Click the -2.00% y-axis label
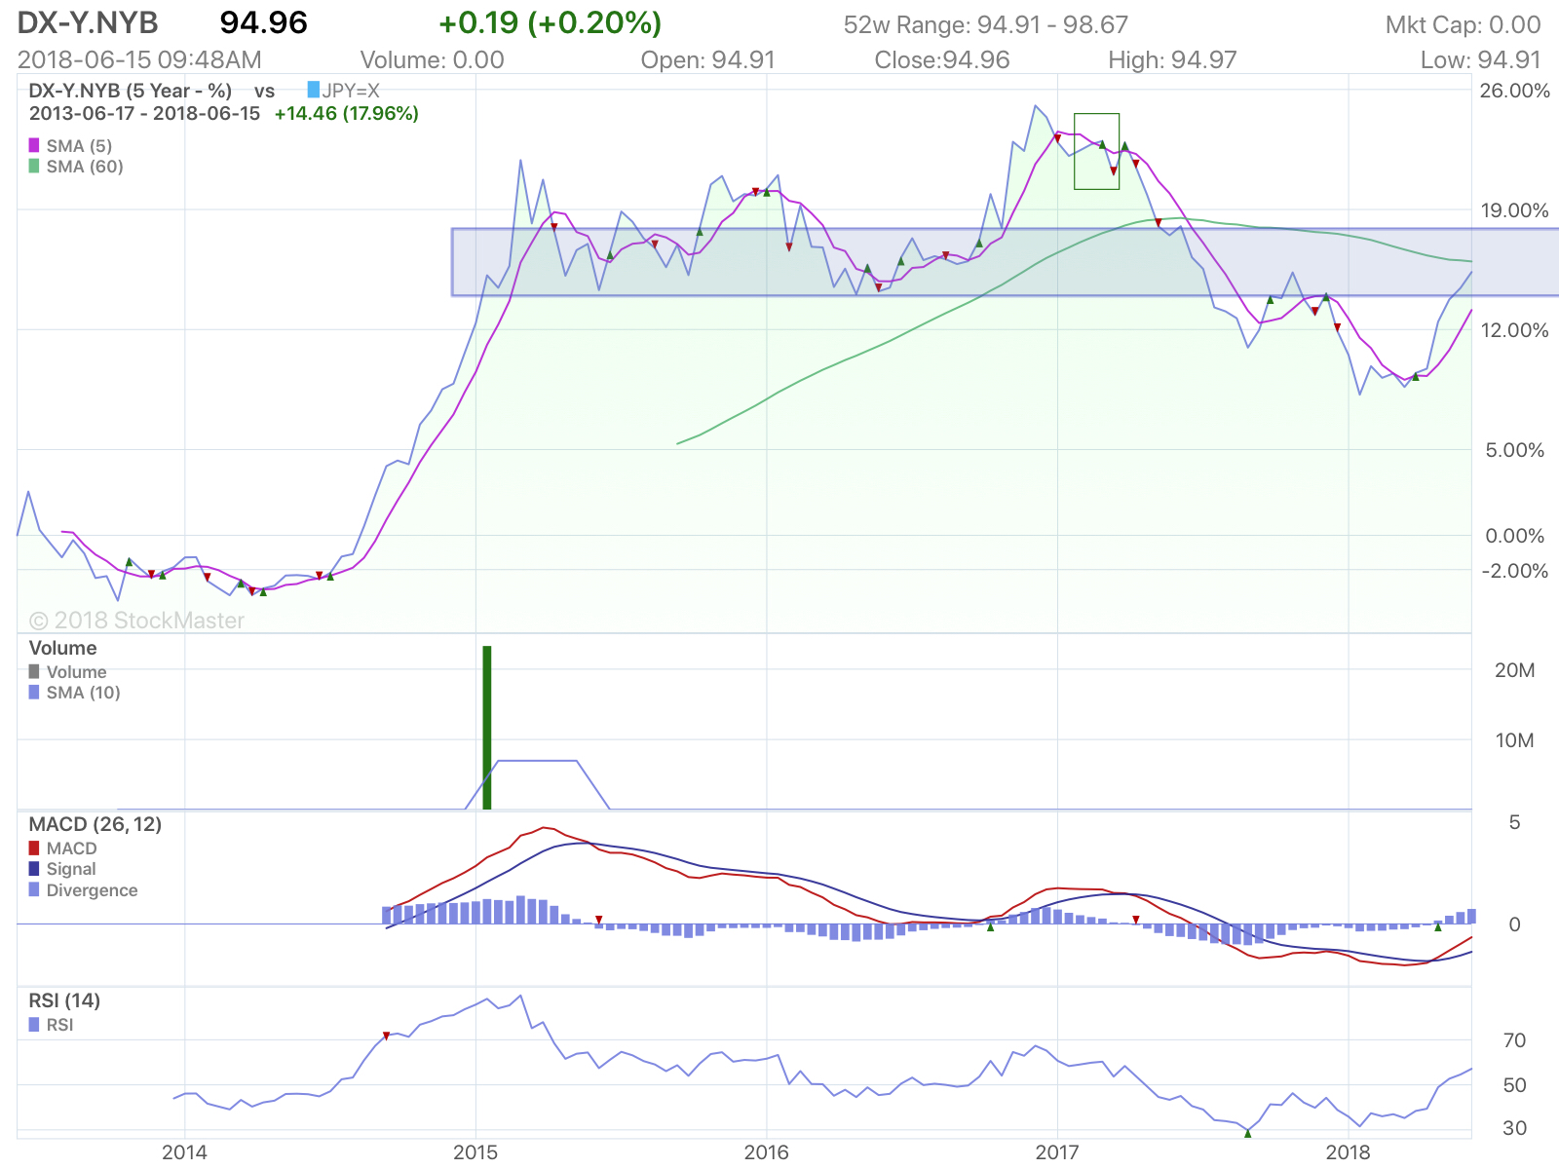Viewport: 1559px width, 1169px height. pos(1514,571)
